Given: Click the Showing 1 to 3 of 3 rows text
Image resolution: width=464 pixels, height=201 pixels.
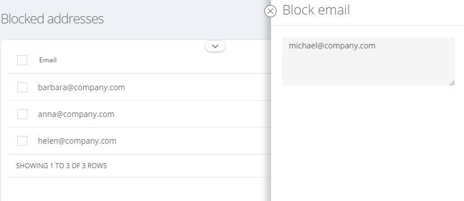Looking at the screenshot, I should click(61, 165).
